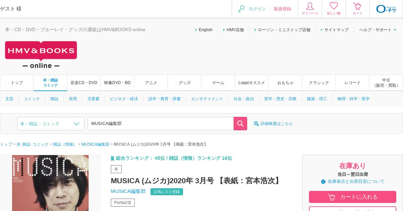The width and height of the screenshot is (403, 211).
Task: Open the MUSICA magazine cover image
Action: 50,183
